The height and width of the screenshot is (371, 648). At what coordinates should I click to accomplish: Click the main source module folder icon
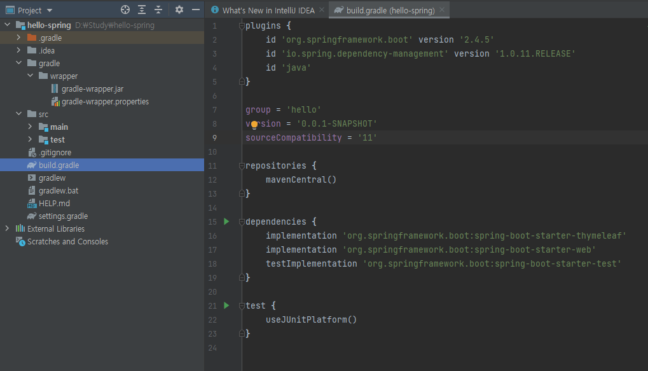[x=43, y=127]
